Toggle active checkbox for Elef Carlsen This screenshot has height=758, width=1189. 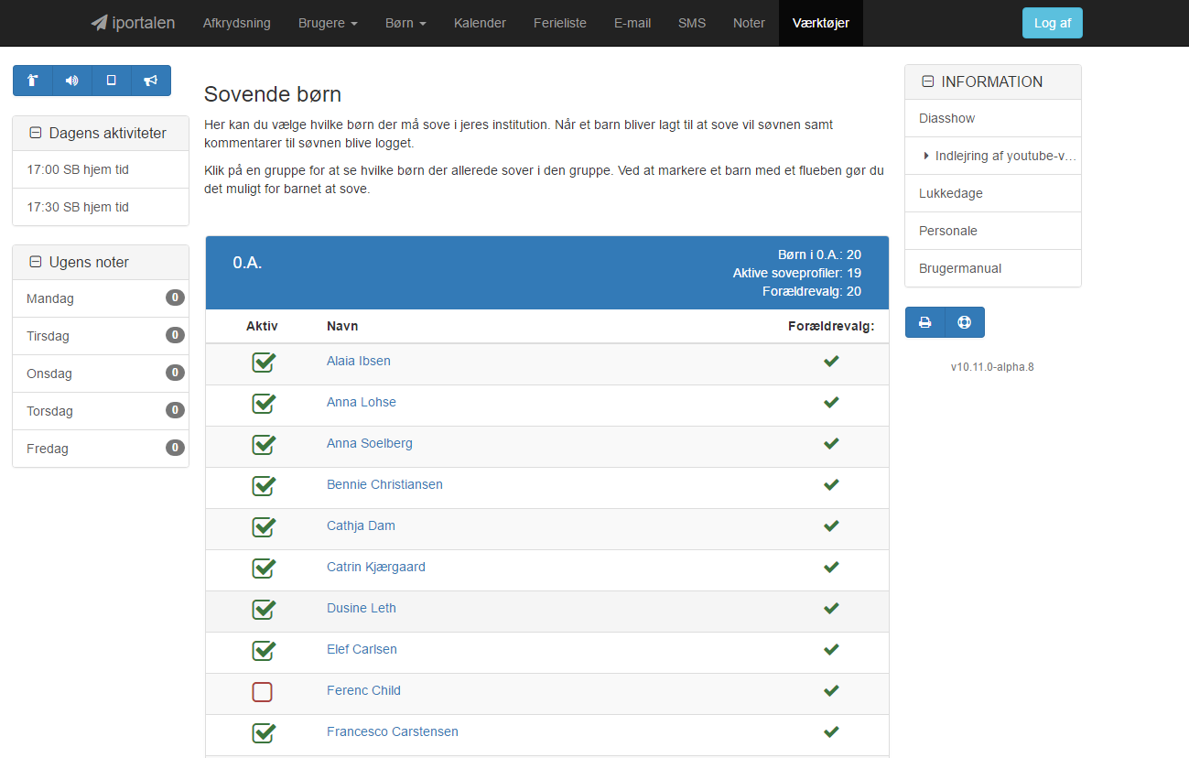(x=264, y=651)
